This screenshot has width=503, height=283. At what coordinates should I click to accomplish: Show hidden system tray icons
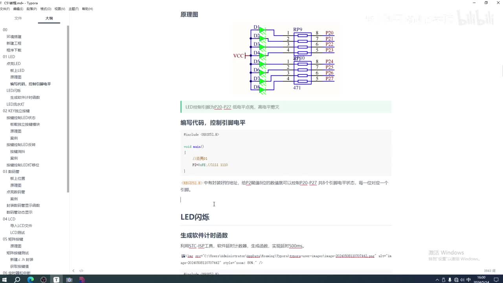pyautogui.click(x=438, y=280)
